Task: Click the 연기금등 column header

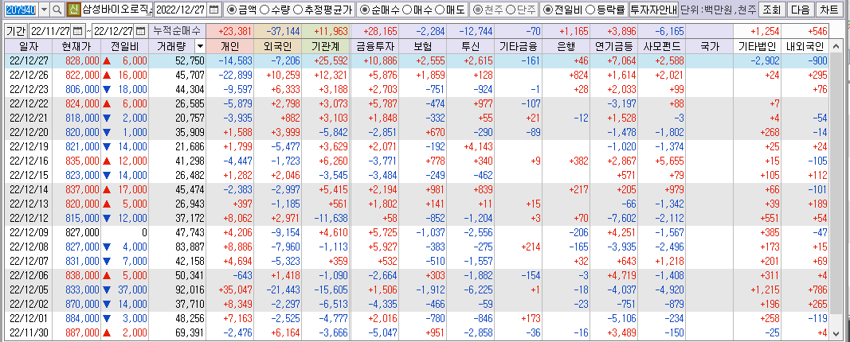Action: 614,47
